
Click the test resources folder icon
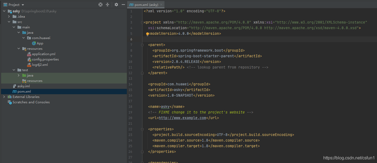click(24, 81)
